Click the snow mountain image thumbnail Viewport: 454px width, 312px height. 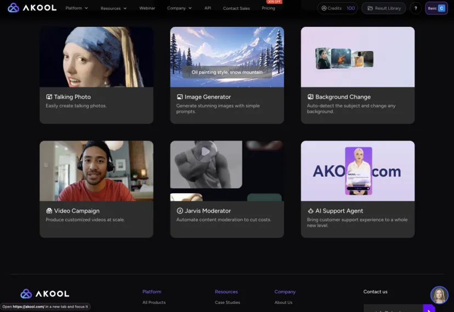tap(227, 57)
